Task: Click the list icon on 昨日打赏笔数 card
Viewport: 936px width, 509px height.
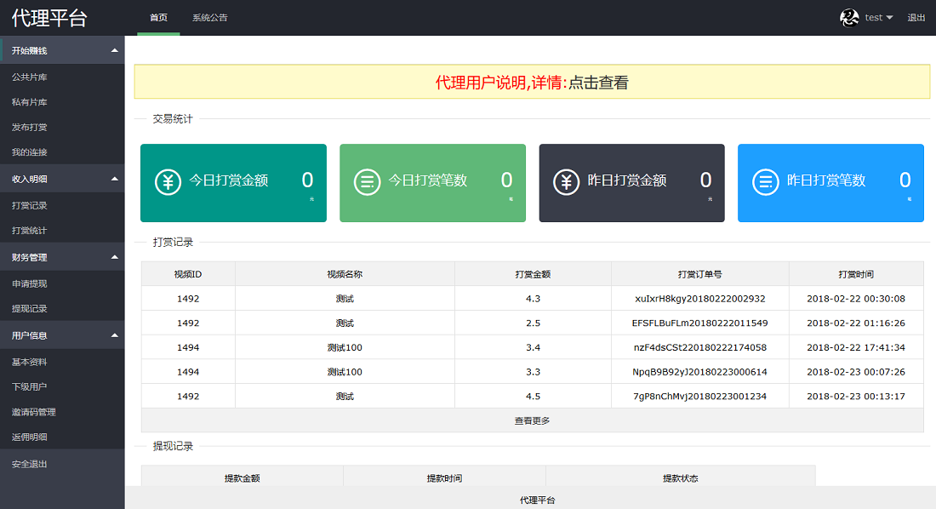Action: [x=766, y=182]
